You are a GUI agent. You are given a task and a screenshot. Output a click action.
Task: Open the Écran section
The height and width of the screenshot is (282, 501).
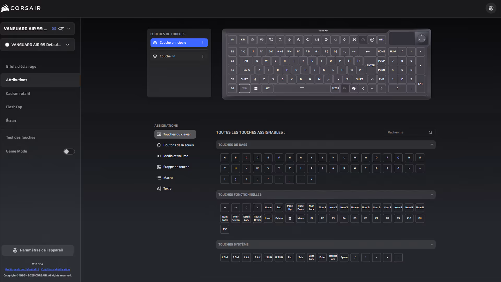coord(40,121)
